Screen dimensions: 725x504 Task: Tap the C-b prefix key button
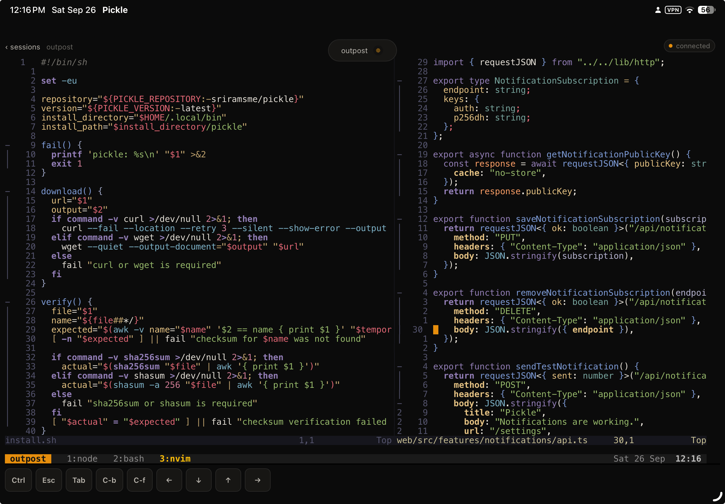coord(109,480)
